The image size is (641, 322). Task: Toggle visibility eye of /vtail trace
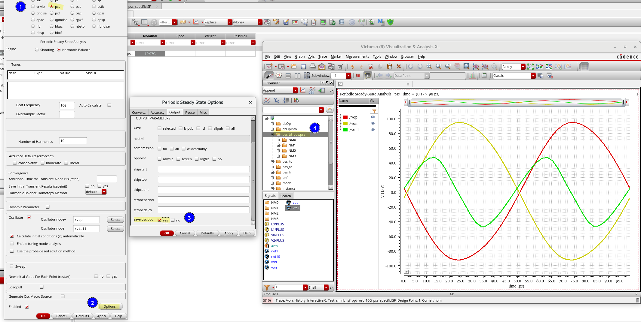(x=373, y=130)
